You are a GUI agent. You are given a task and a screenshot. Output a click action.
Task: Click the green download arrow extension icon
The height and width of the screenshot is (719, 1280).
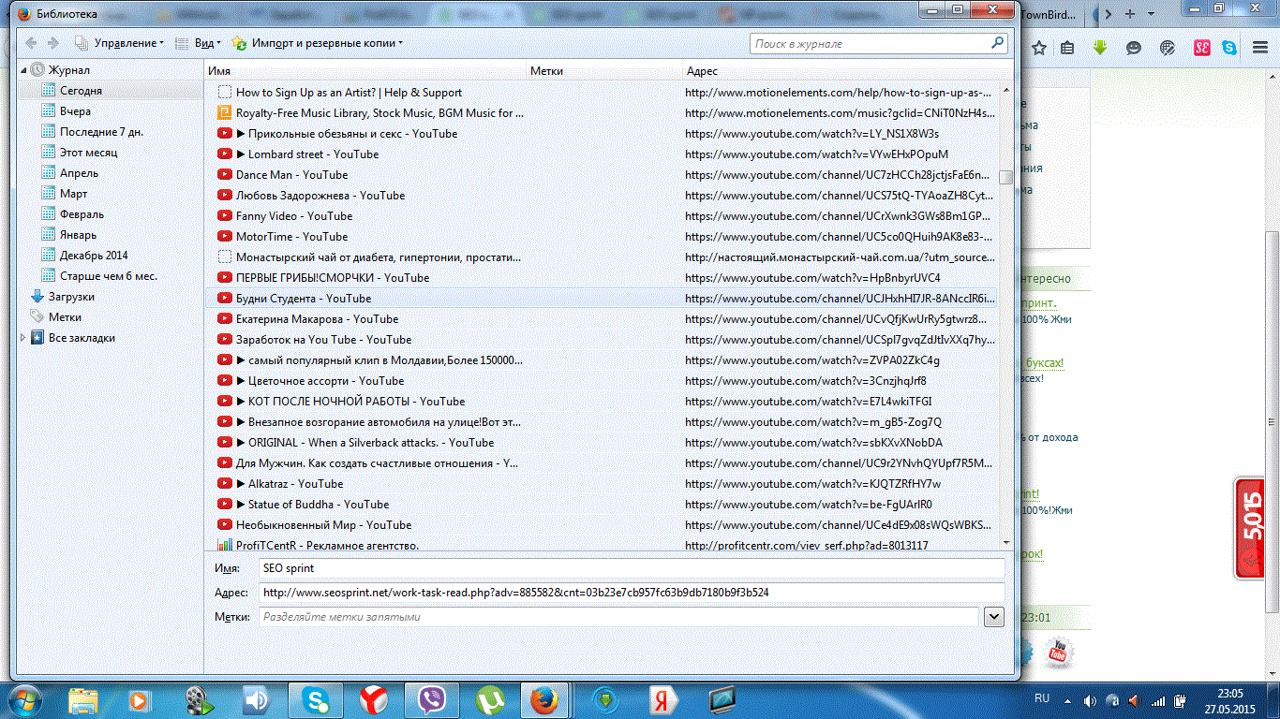tap(1101, 48)
